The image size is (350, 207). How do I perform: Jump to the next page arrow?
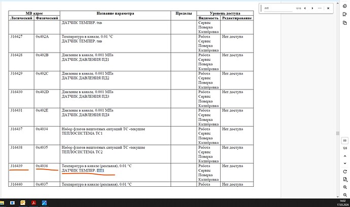(345, 163)
